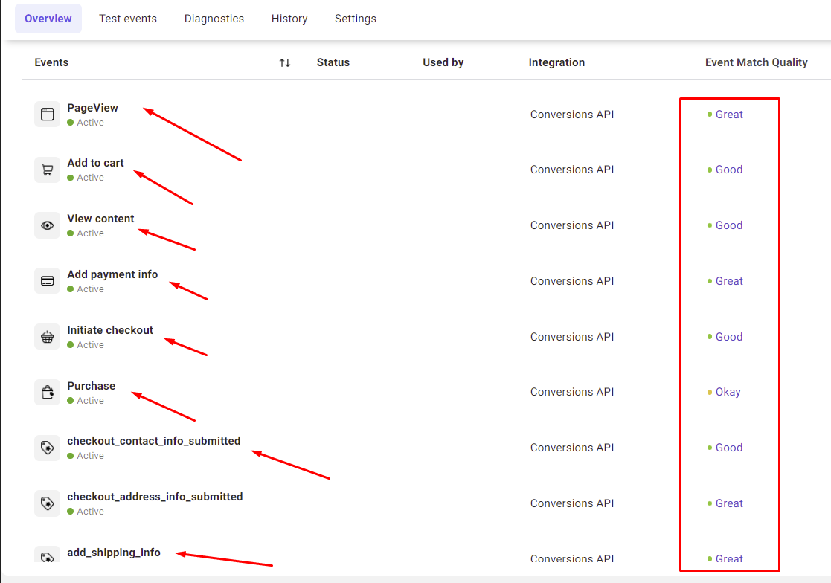Click the Active status under View content
This screenshot has width=831, height=583.
pyautogui.click(x=86, y=233)
